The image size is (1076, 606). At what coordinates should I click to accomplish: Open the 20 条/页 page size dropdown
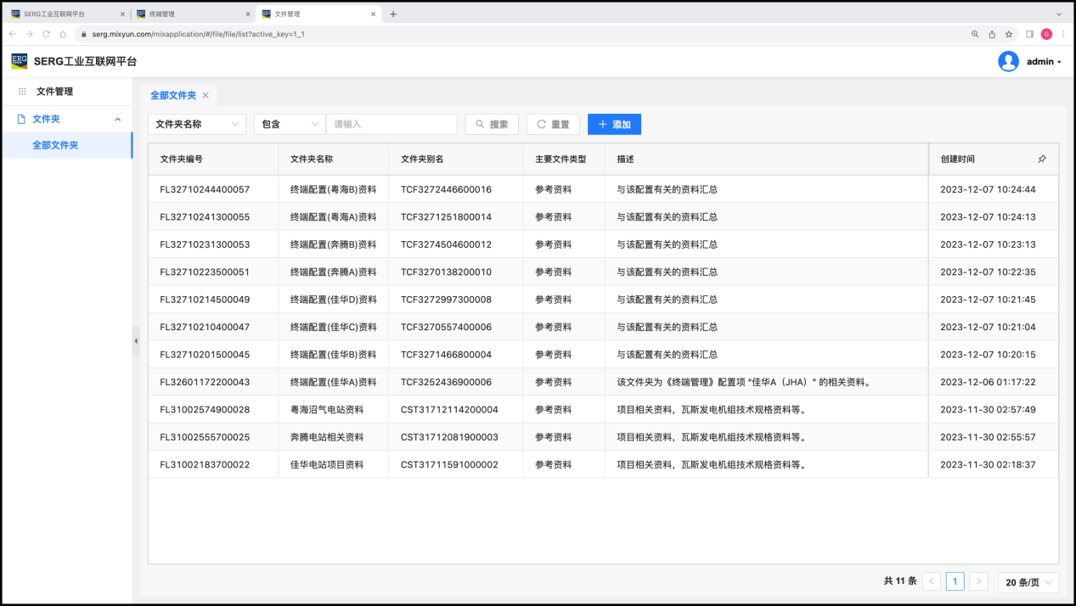[x=1028, y=581]
